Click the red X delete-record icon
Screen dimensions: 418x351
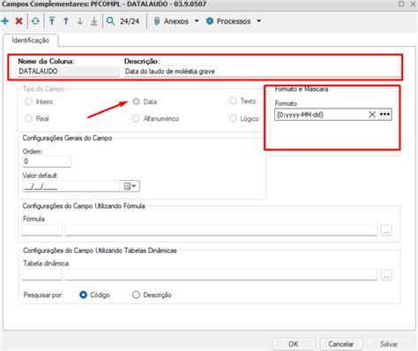(19, 21)
